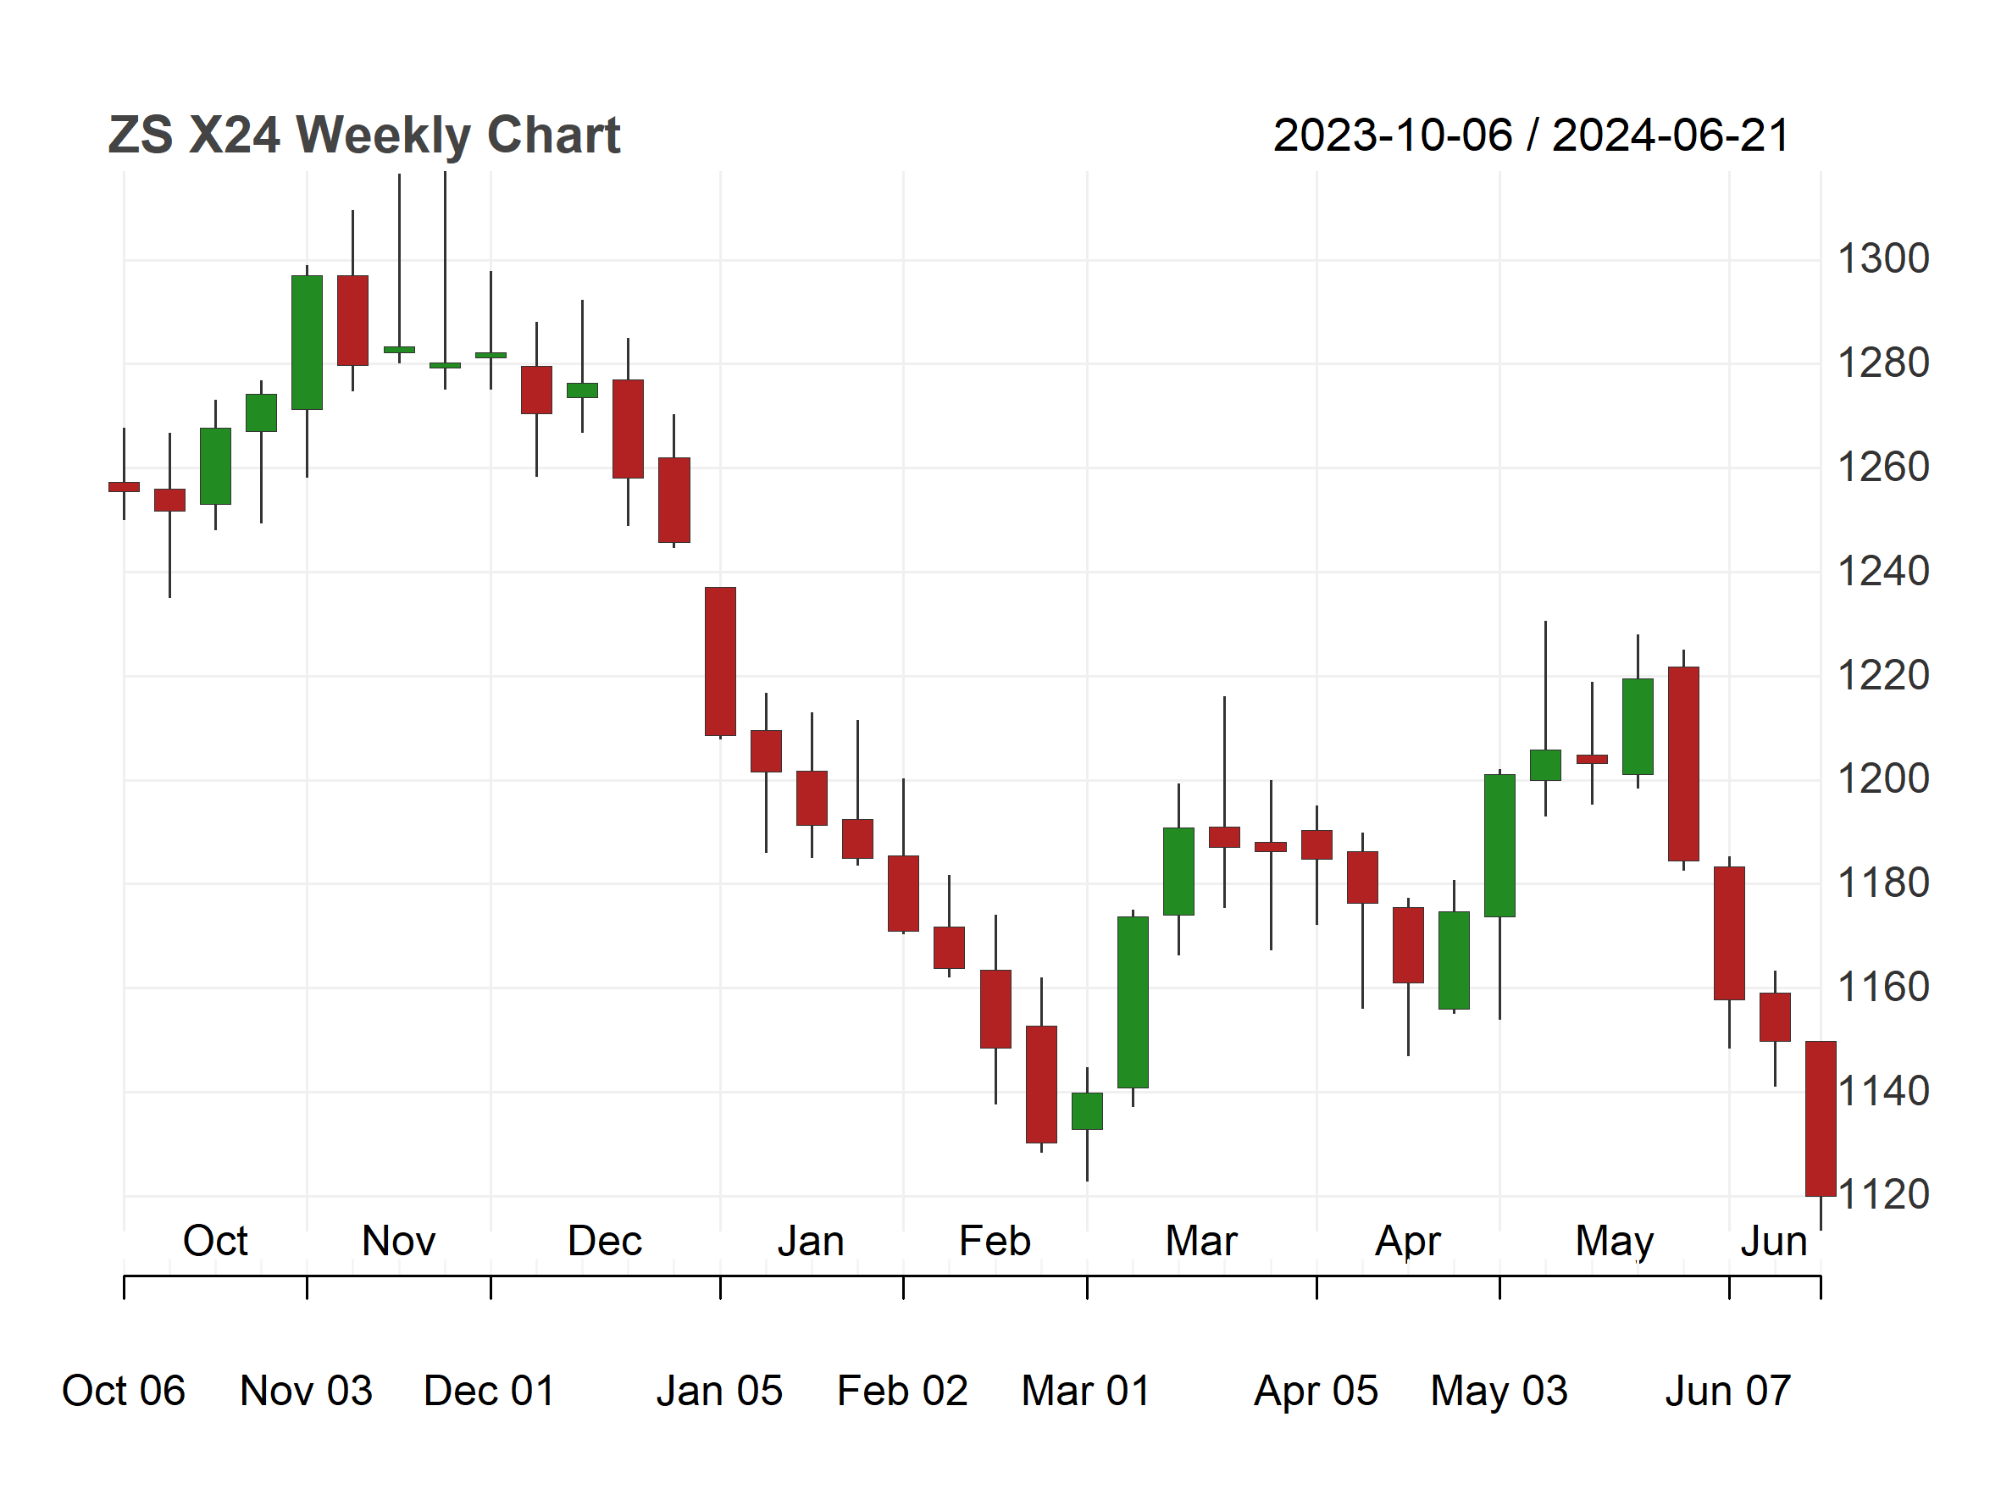Select the Apr 05 date axis label
Screen dimensions: 2001x1500
pyautogui.click(x=1316, y=1392)
